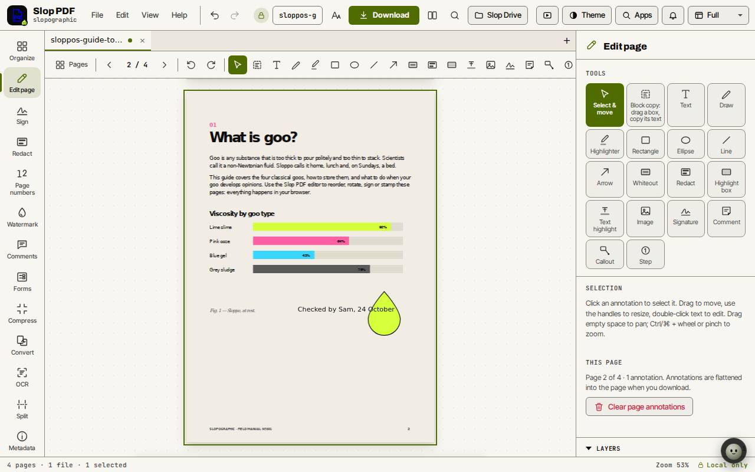Open the Forms tool

(x=22, y=281)
